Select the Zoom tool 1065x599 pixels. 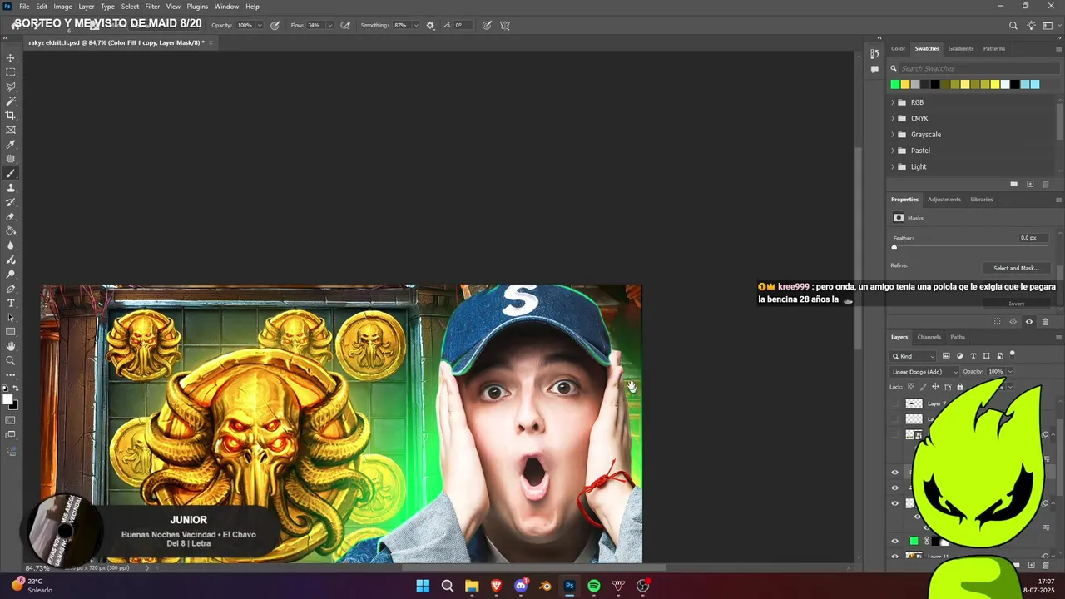coord(11,361)
